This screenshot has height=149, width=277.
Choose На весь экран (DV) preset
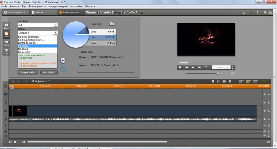click(x=37, y=37)
